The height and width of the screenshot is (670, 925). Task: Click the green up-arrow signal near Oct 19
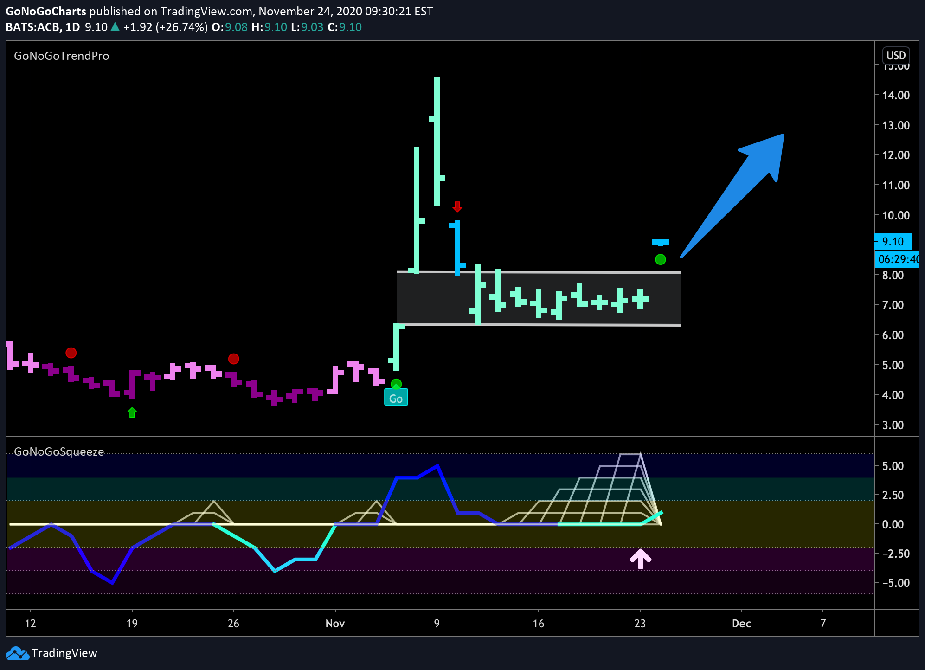(x=132, y=412)
